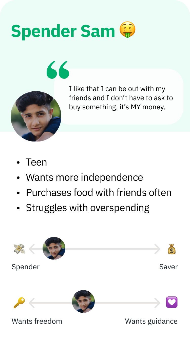Screen dimensions: 190x363
Task: Select Sam's avatar on the freedom-guidance slider
Action: [83, 301]
